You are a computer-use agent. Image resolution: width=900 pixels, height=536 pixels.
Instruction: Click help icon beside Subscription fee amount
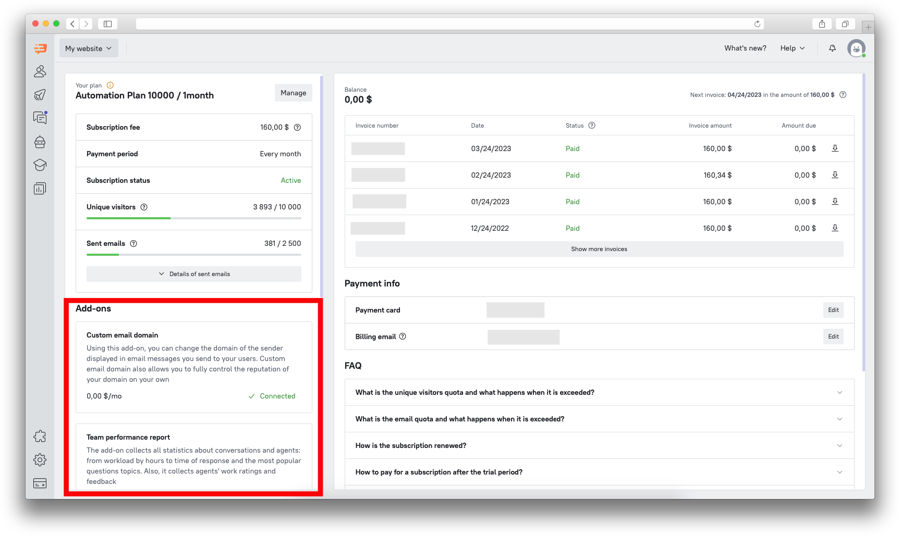coord(297,128)
